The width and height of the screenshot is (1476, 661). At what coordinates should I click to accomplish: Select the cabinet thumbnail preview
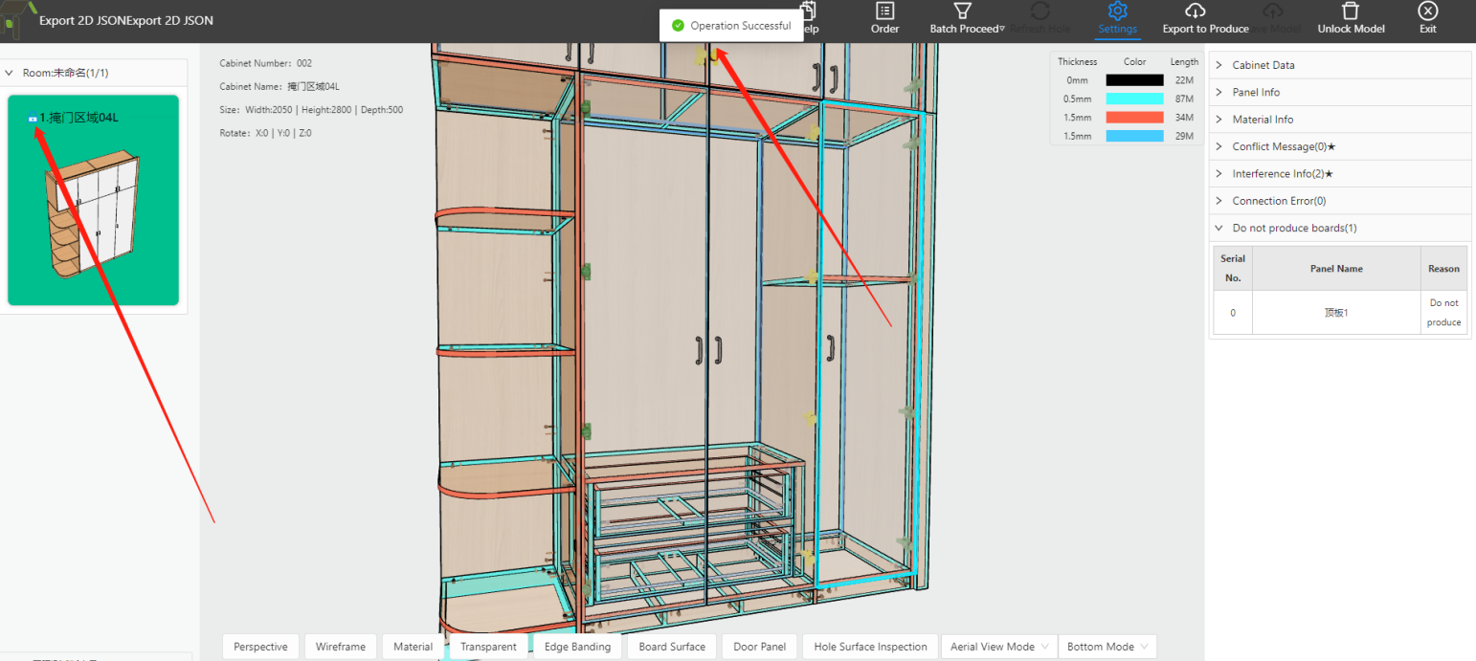click(93, 215)
